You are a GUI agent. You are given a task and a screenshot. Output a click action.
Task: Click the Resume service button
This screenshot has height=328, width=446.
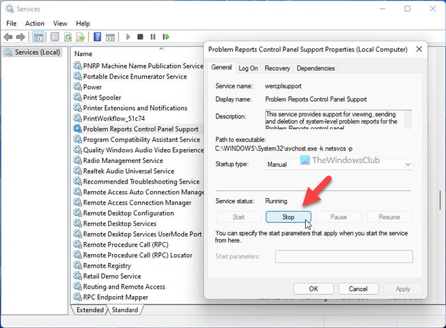pyautogui.click(x=389, y=217)
